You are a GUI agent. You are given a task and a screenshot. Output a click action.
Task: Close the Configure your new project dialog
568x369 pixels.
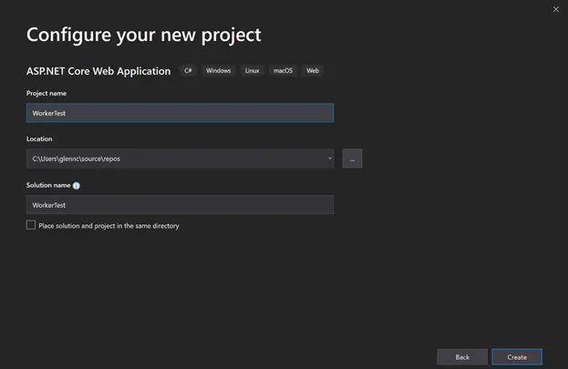555,9
